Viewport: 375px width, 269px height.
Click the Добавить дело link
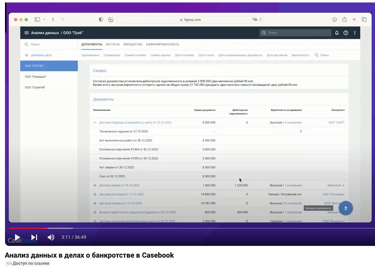tap(41, 55)
